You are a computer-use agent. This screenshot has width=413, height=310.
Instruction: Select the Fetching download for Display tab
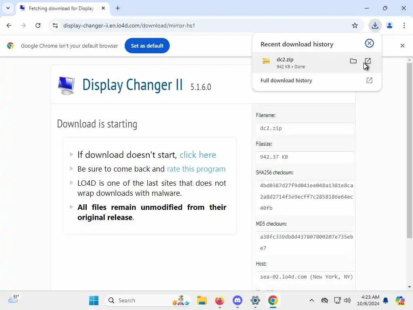(61, 8)
